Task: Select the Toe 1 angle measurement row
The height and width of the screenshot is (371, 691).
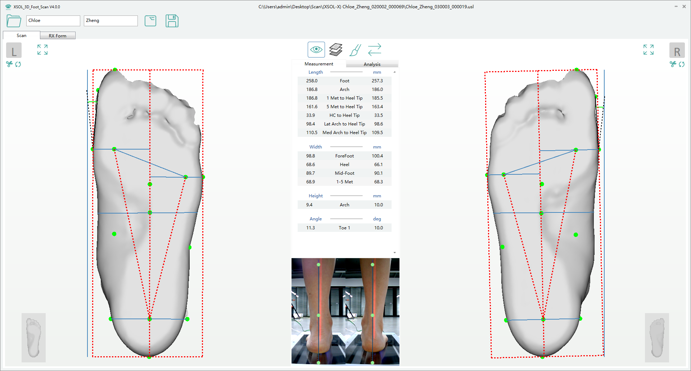Action: pos(344,228)
